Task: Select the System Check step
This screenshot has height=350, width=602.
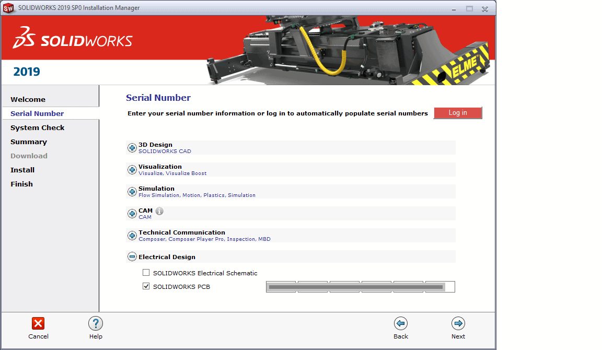Action: pyautogui.click(x=37, y=128)
